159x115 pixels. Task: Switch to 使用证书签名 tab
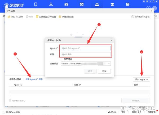pos(15,79)
